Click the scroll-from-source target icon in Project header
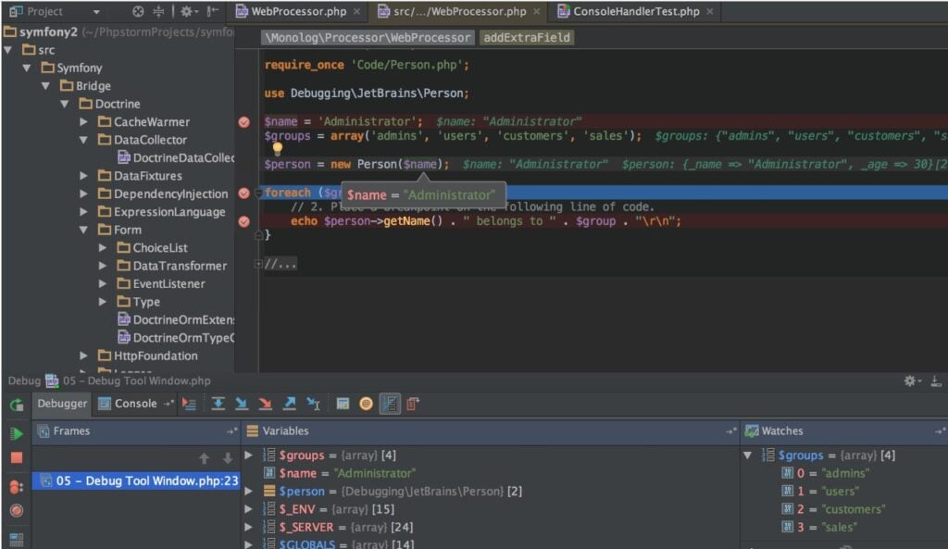948x549 pixels. coord(139,11)
